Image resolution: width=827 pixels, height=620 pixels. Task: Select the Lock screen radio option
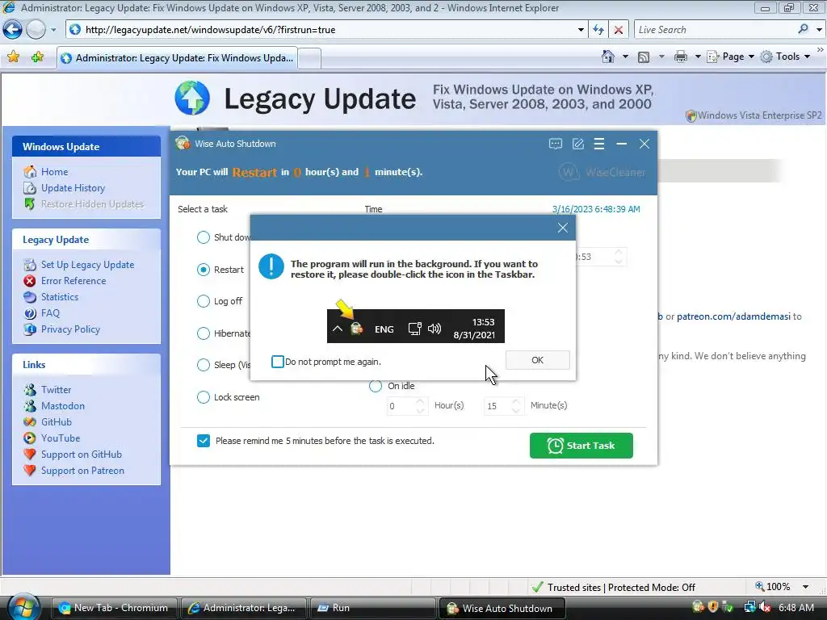tap(203, 397)
